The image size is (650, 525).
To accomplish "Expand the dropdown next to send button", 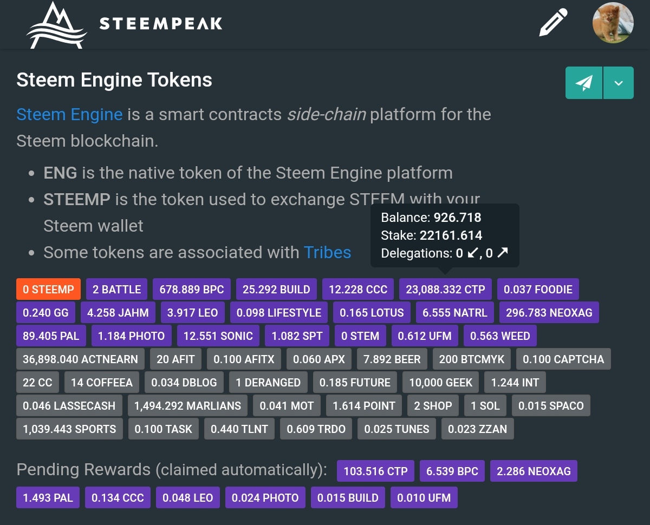I will coord(618,83).
